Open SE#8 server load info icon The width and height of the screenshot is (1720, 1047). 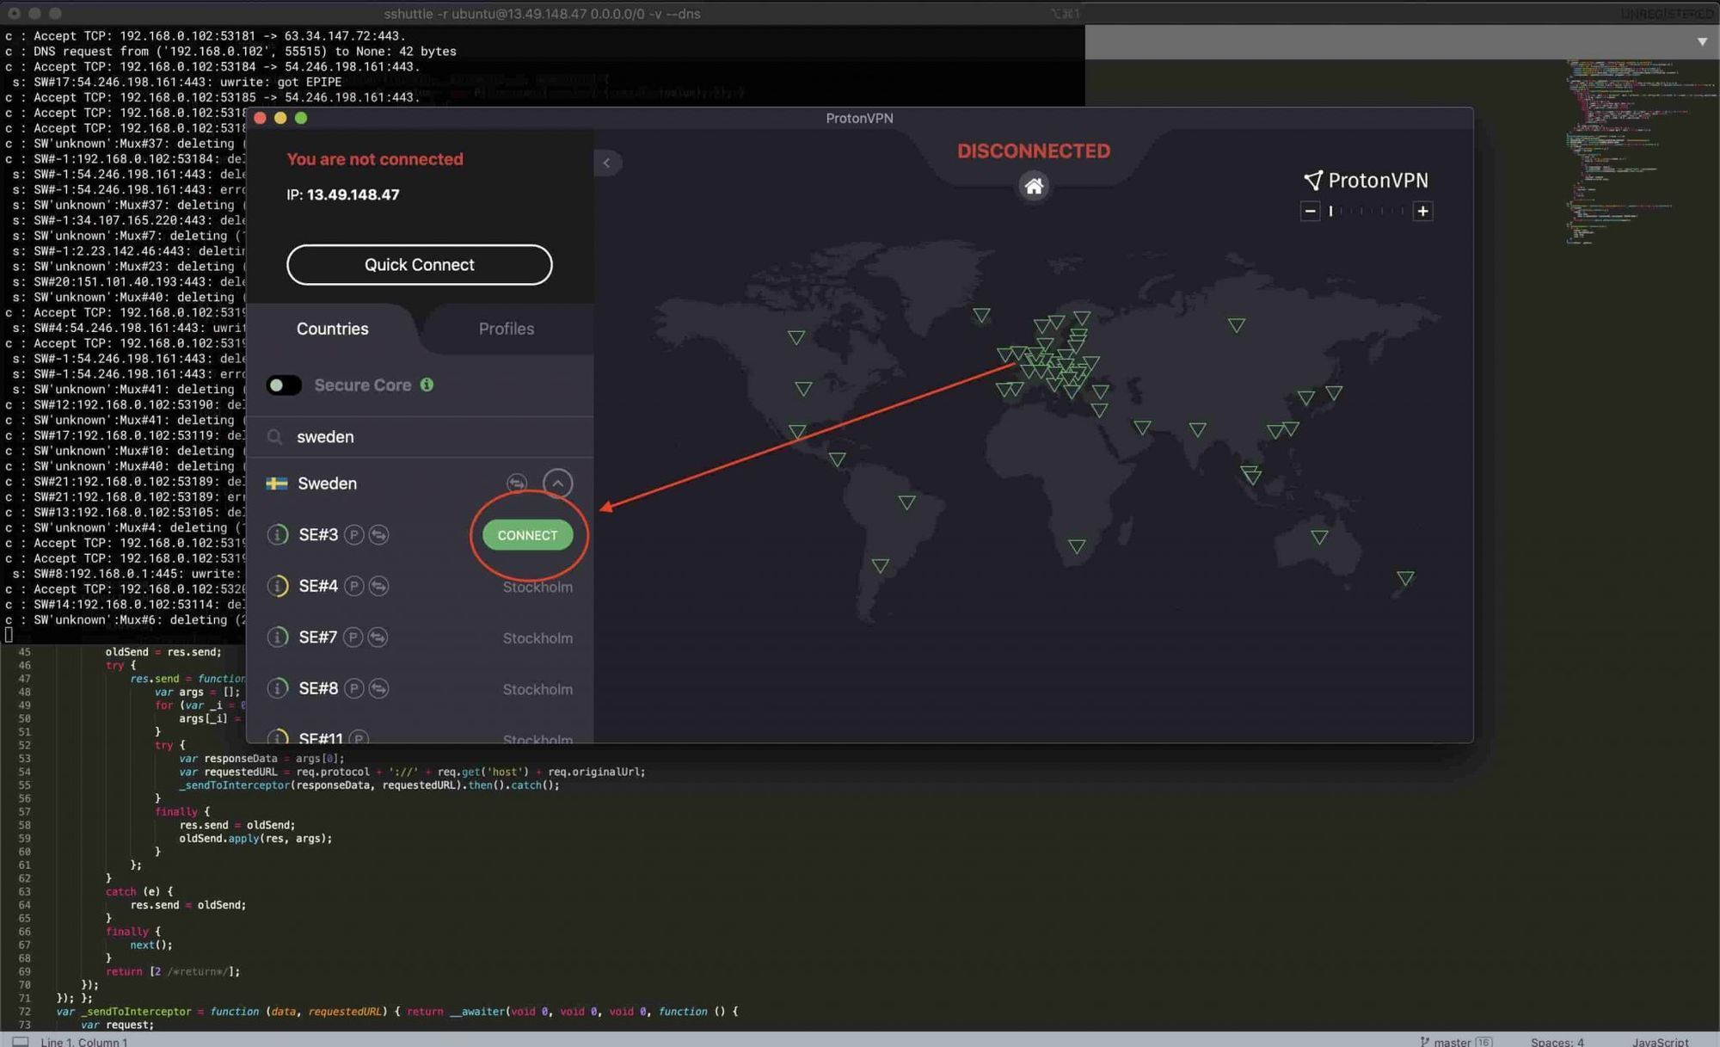tap(278, 688)
